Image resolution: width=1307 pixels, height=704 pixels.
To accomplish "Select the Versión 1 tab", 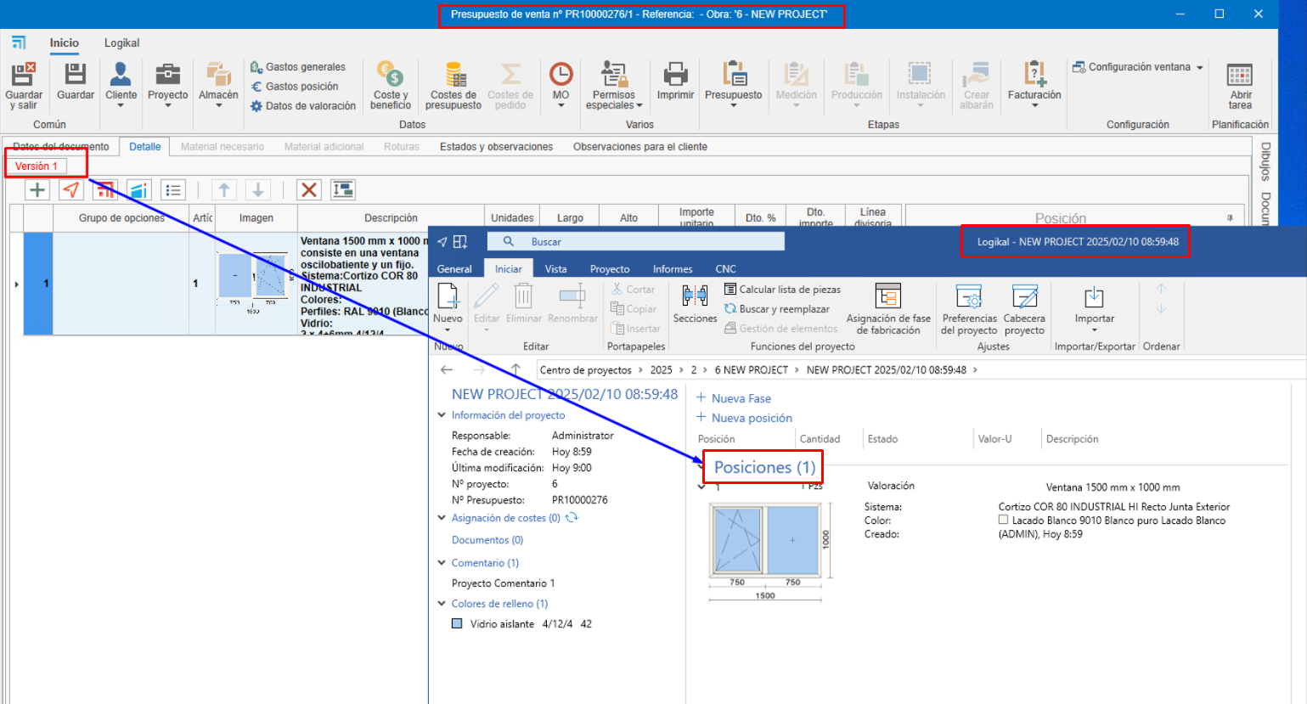I will pos(37,166).
